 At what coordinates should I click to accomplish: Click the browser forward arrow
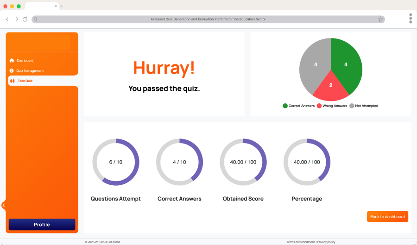17,19
